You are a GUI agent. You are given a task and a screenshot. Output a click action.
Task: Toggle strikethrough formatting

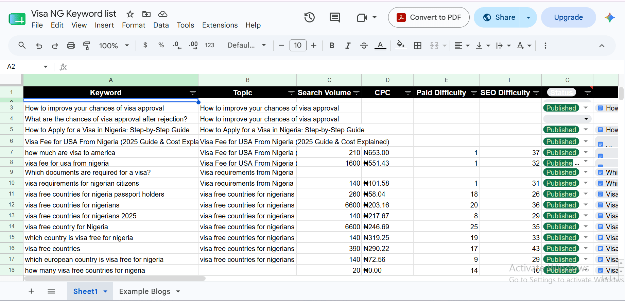[364, 45]
